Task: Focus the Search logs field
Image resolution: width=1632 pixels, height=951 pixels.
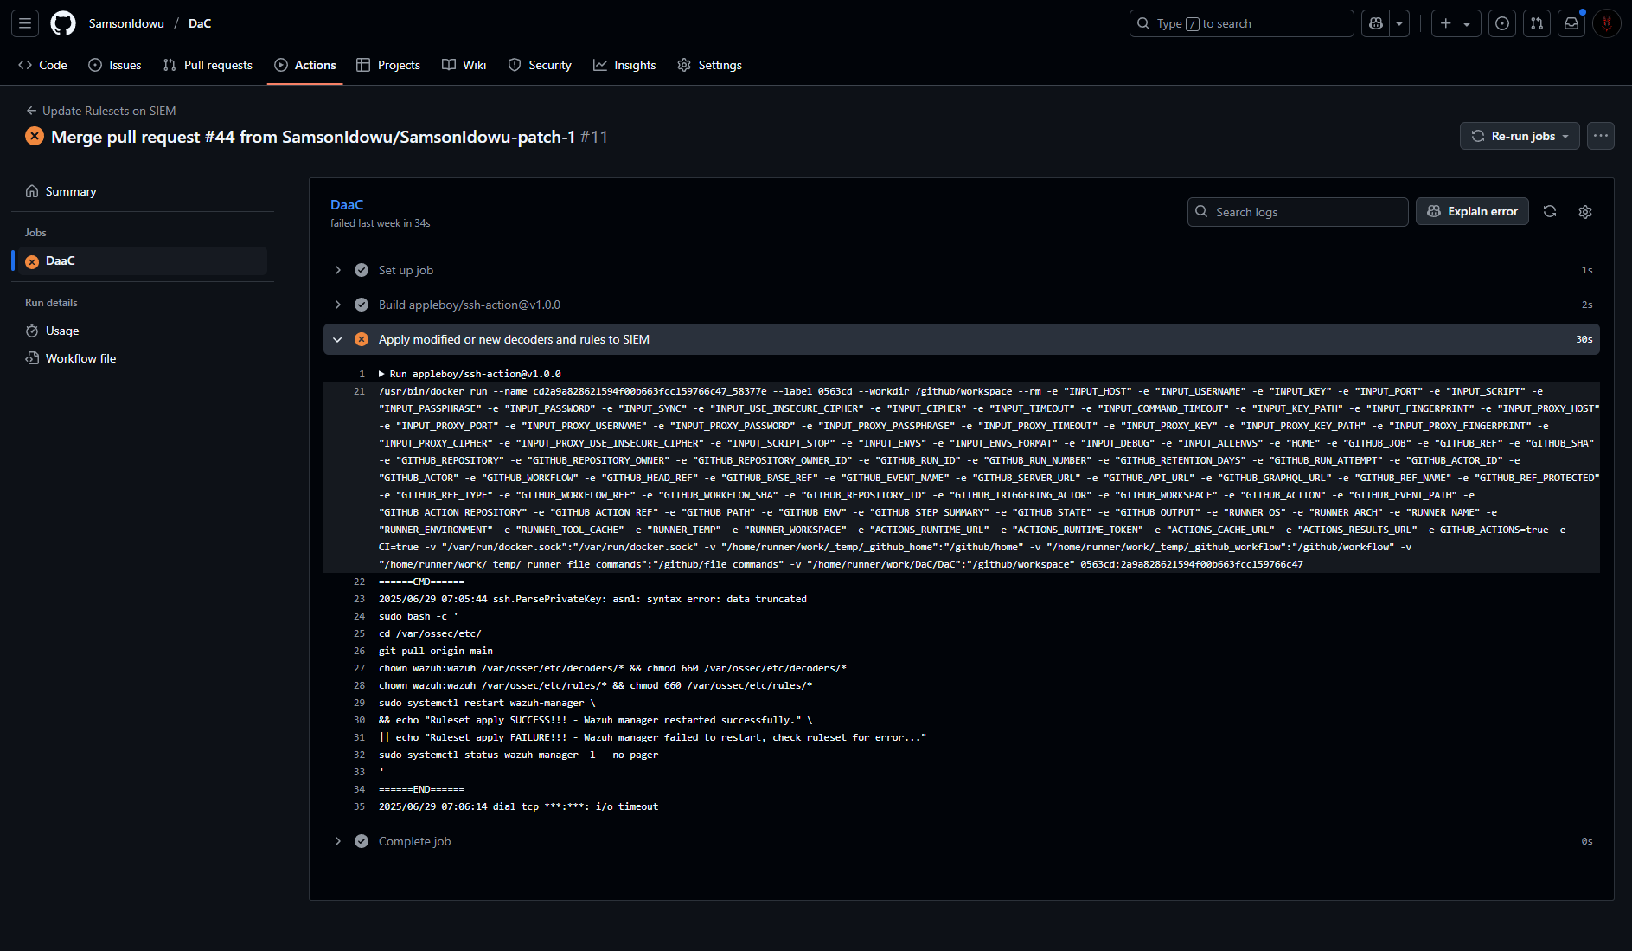Action: pos(1297,212)
